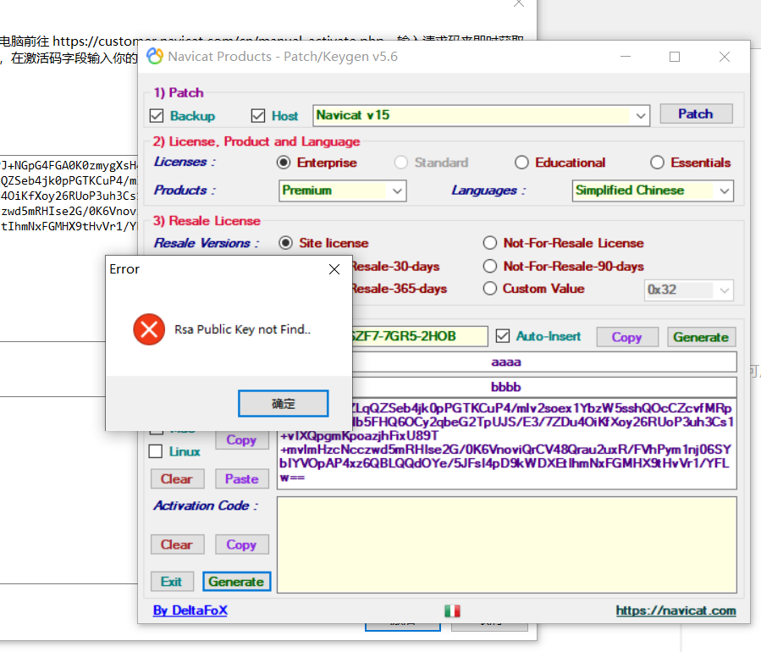The width and height of the screenshot is (761, 652).
Task: Click the serial key field
Action: coord(419,336)
